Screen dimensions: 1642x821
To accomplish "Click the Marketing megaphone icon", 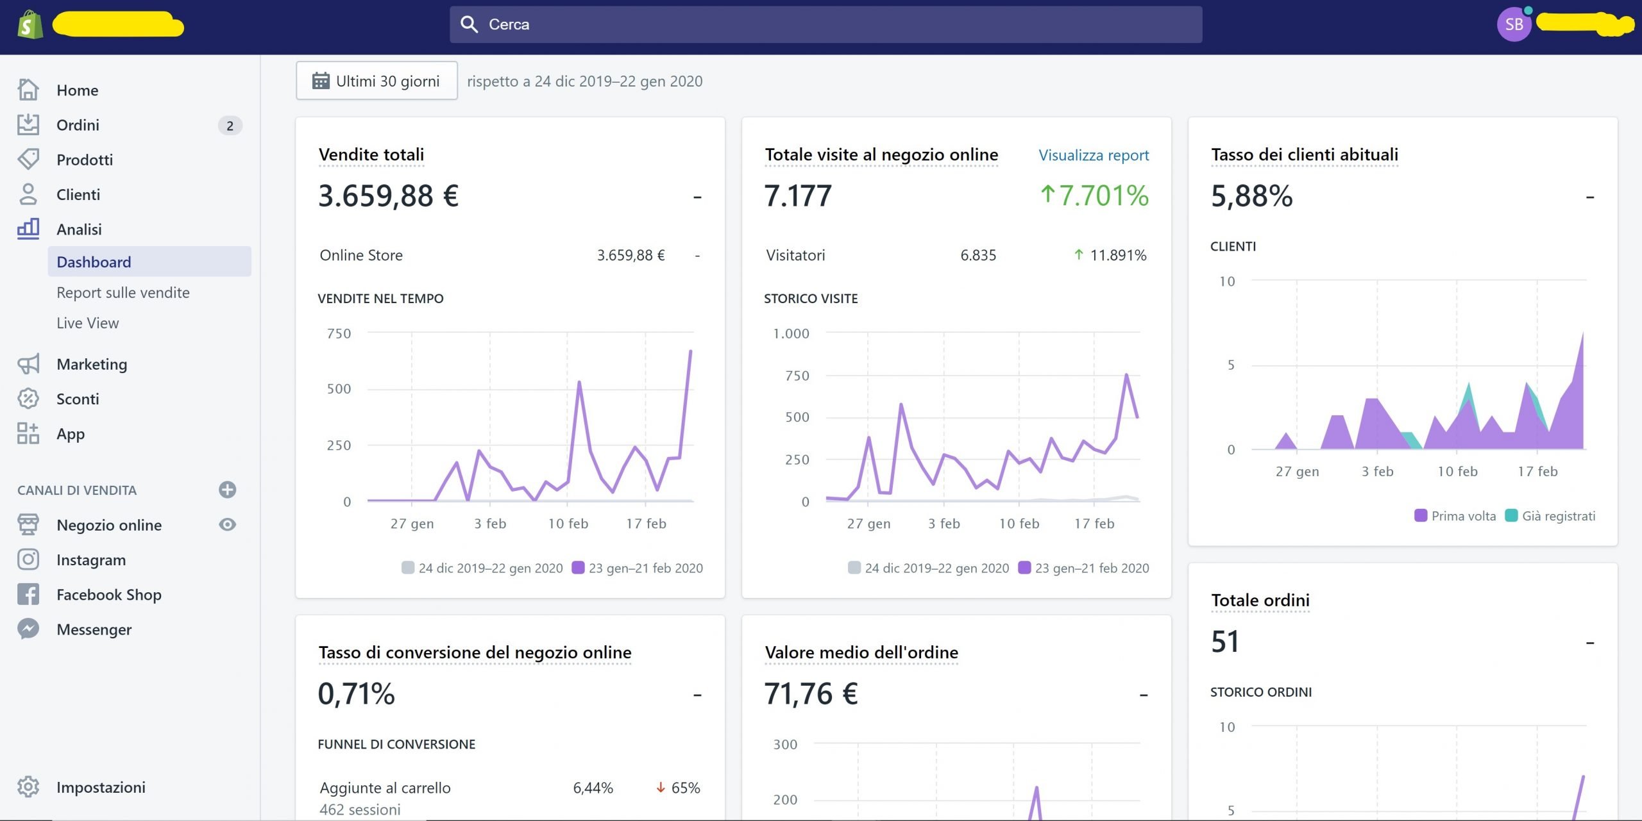I will [x=28, y=364].
